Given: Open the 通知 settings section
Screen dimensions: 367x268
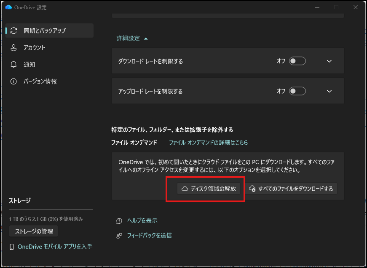Looking at the screenshot, I should [49, 65].
